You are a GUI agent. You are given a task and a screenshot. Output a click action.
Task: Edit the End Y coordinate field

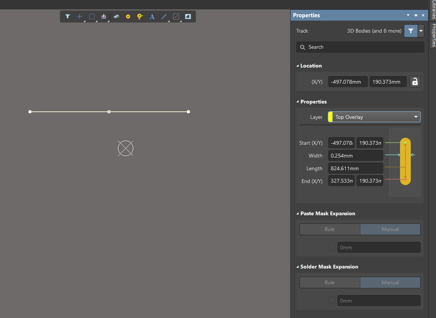pos(370,181)
